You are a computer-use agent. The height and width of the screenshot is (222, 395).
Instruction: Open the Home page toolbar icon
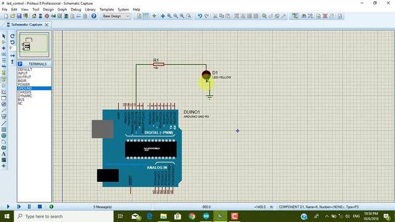tap(34, 16)
